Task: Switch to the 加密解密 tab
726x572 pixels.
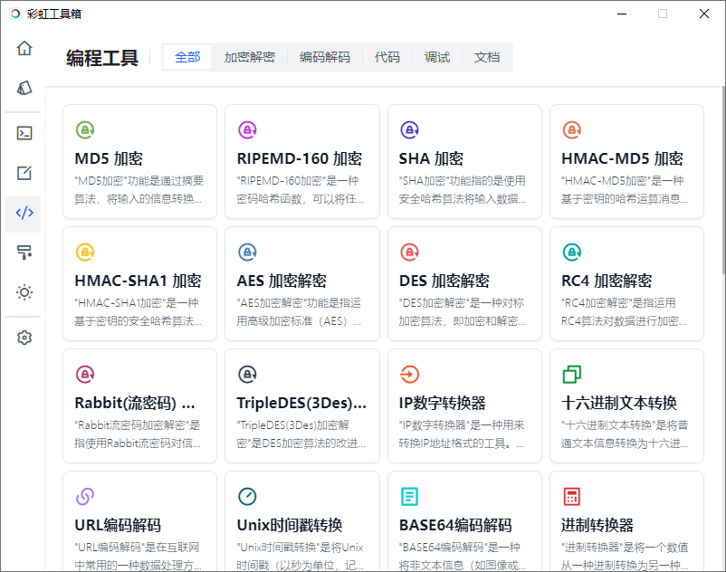Action: click(249, 57)
